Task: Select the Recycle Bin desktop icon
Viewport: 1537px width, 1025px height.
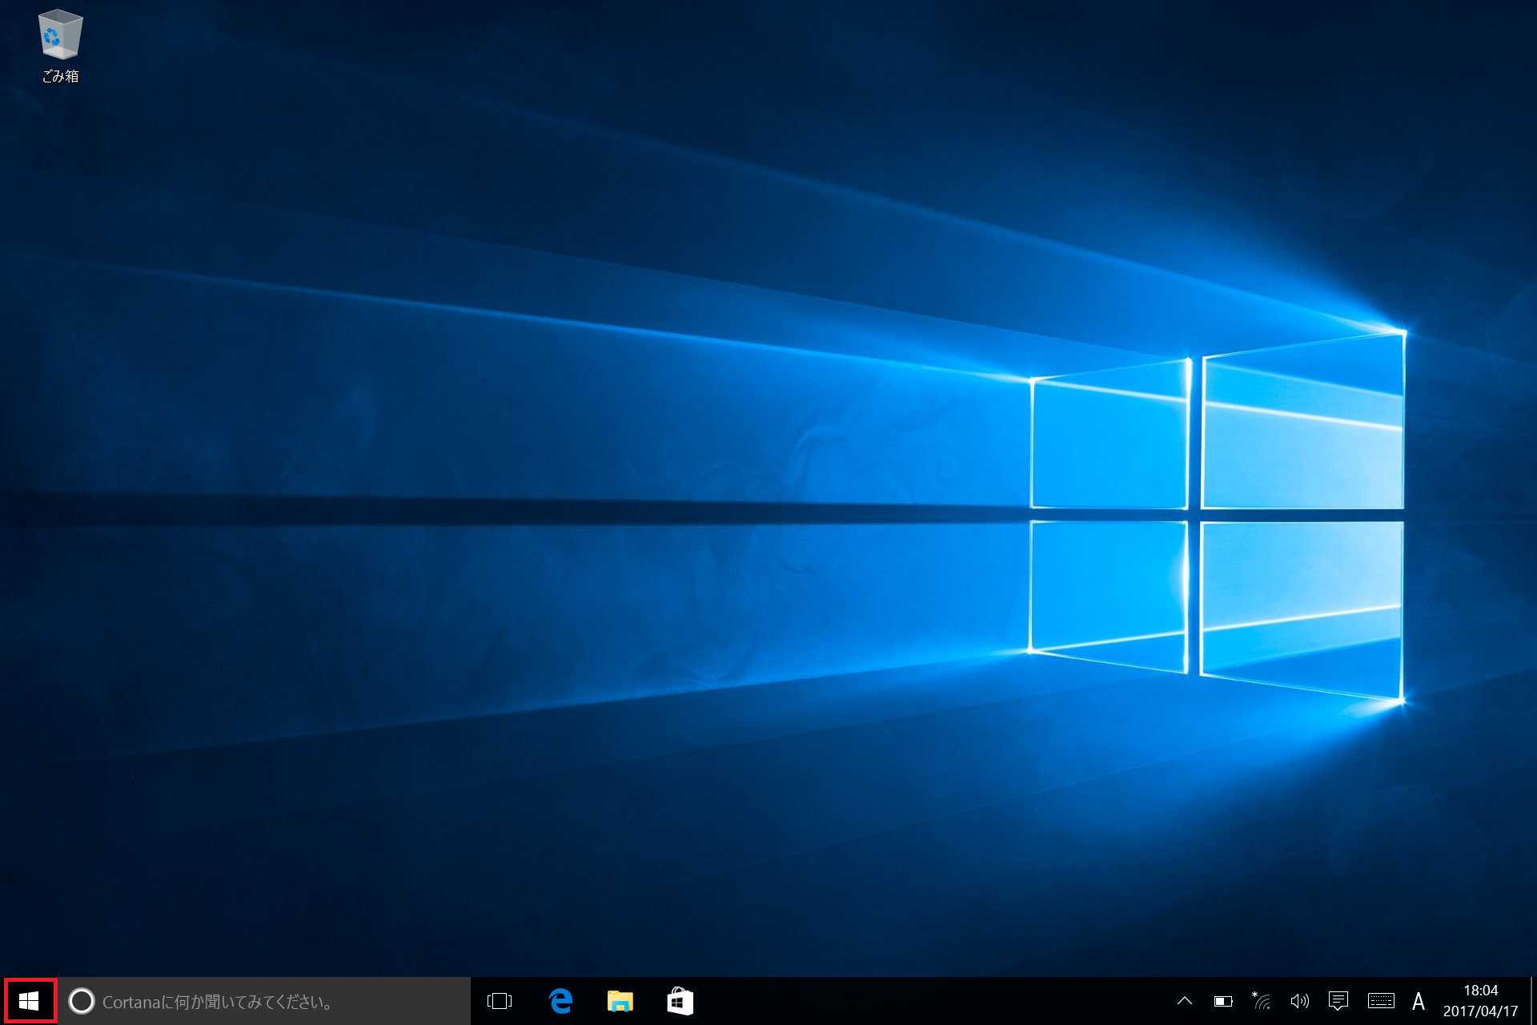Action: [60, 46]
